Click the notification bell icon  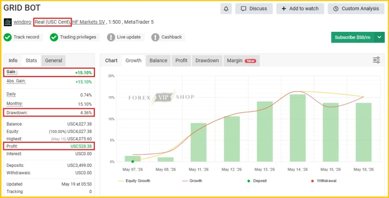click(x=226, y=9)
